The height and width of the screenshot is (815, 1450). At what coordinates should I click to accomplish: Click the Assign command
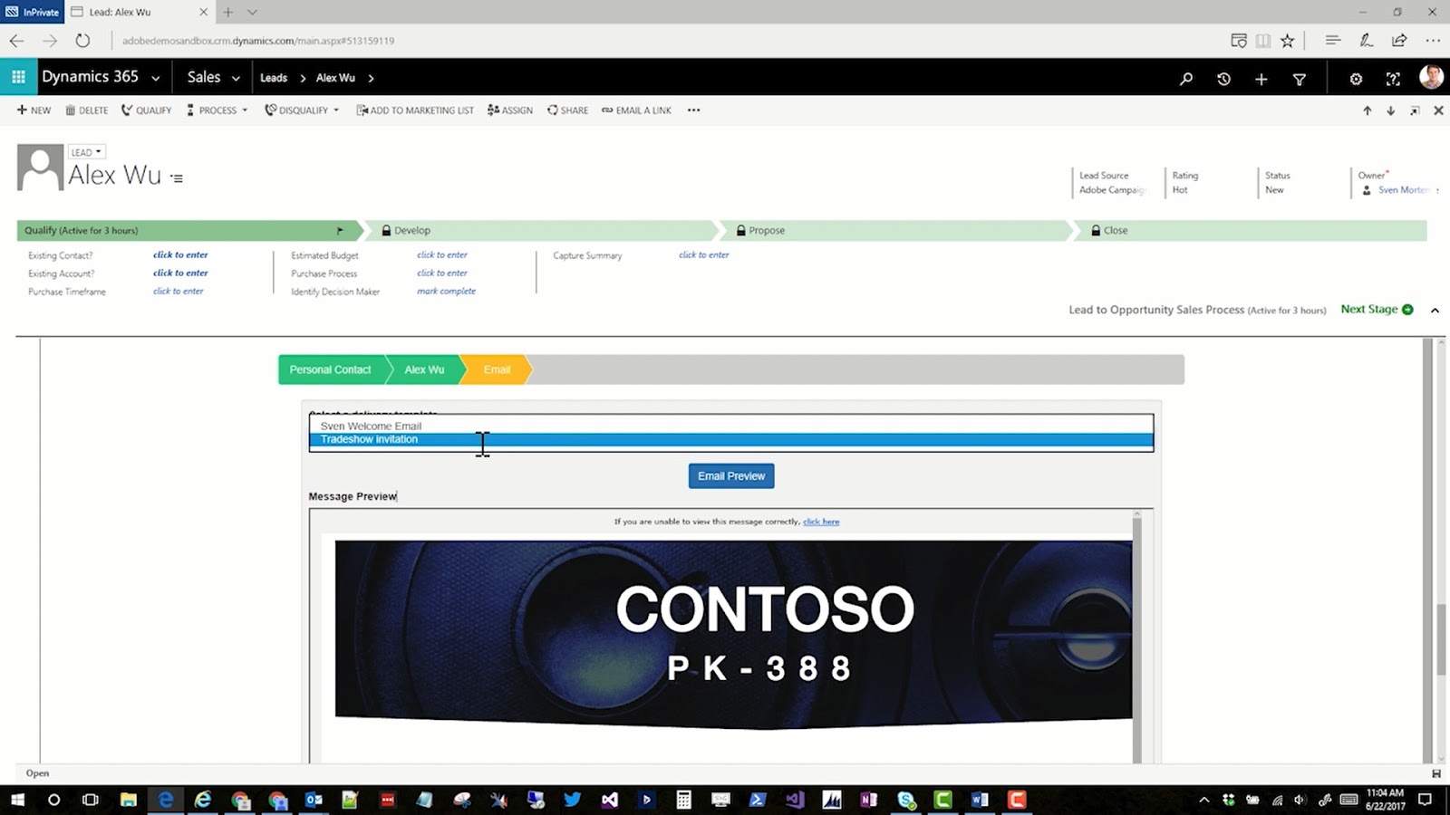coord(509,110)
